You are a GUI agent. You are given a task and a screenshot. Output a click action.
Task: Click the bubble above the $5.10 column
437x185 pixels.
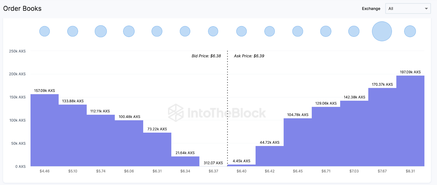tap(73, 31)
